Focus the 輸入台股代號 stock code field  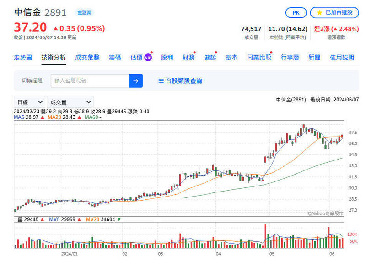click(90, 81)
